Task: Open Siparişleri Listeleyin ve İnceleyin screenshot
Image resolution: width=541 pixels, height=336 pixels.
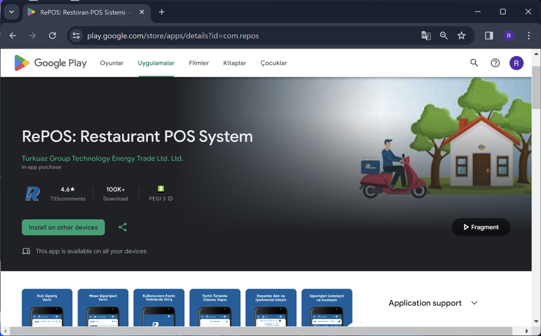Action: tap(327, 307)
